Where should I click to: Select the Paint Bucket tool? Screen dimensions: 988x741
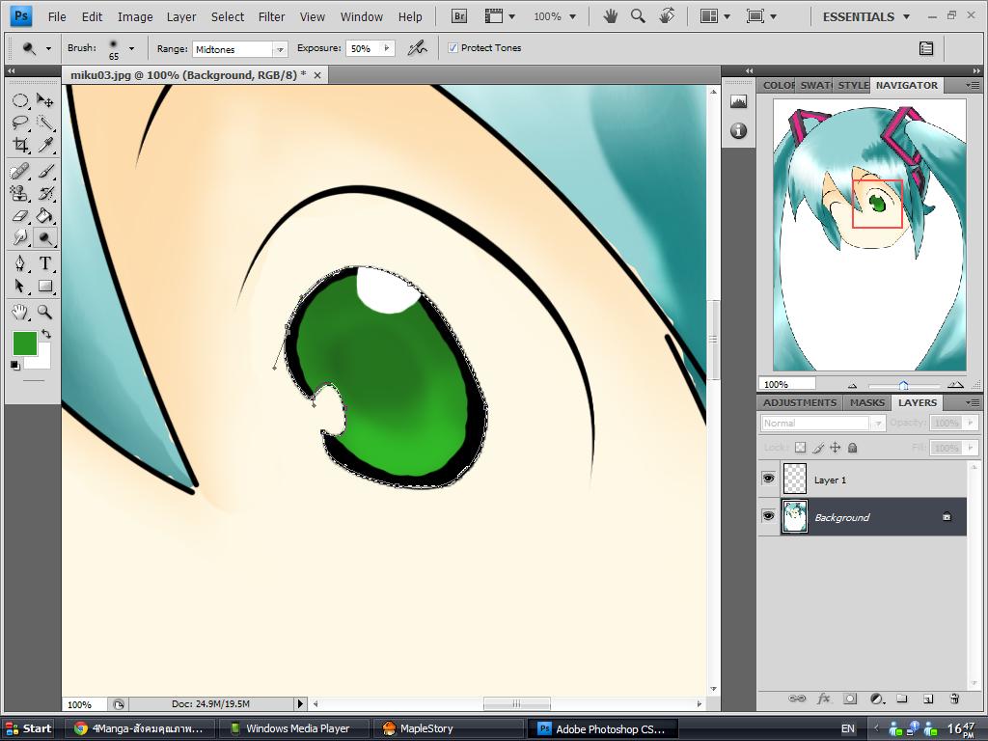(x=44, y=215)
